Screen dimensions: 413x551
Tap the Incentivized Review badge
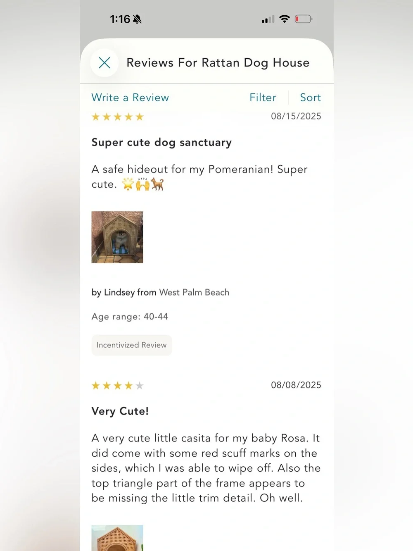[x=131, y=345]
